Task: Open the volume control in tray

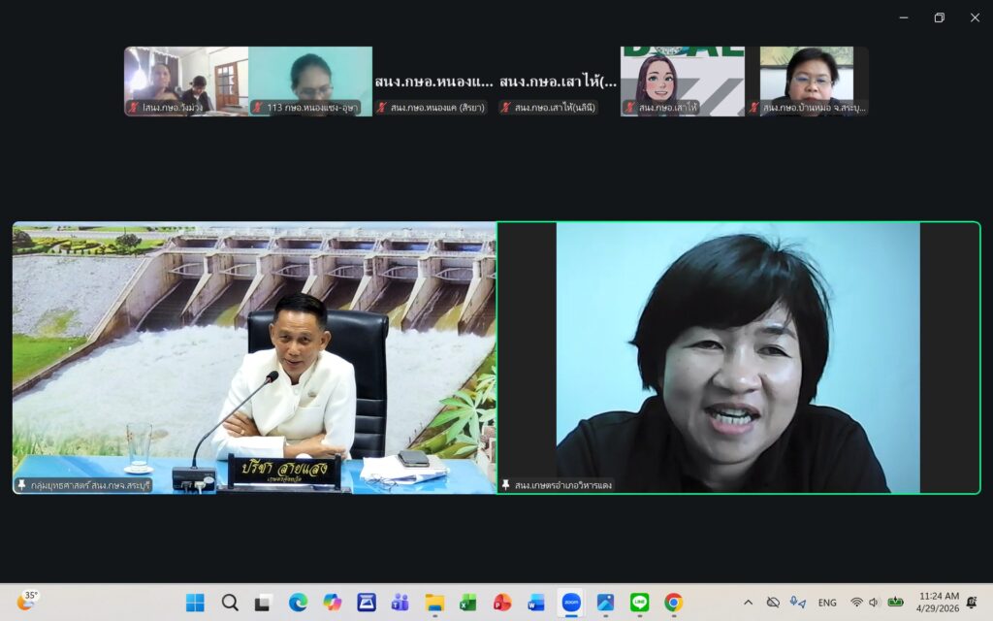Action: pyautogui.click(x=874, y=603)
